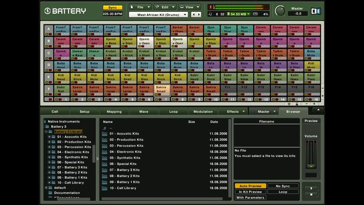The height and width of the screenshot is (205, 364).
Task: Click the CPU usage icon
Action: (255, 14)
